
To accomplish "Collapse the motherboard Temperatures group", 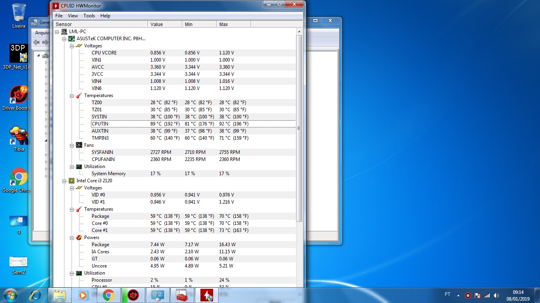I will pos(72,95).
